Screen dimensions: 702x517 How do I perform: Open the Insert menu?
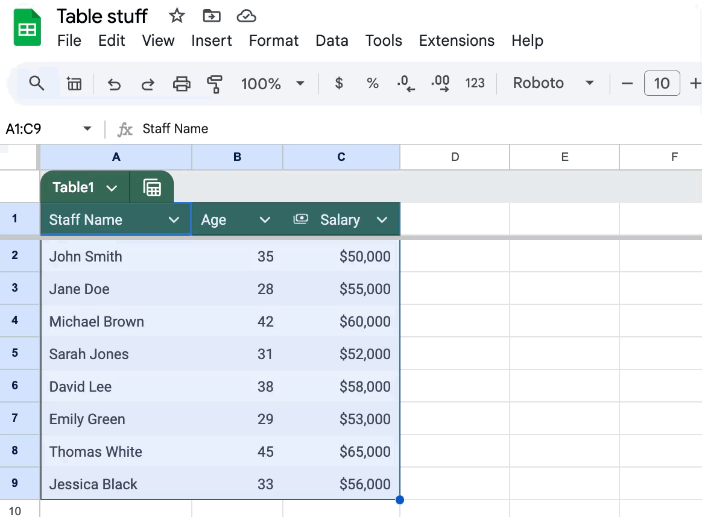[x=211, y=40]
